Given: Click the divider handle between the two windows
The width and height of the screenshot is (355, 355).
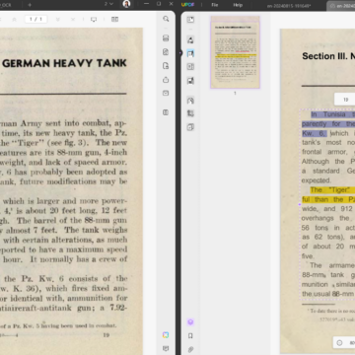Looking at the screenshot, I should pos(180,52).
